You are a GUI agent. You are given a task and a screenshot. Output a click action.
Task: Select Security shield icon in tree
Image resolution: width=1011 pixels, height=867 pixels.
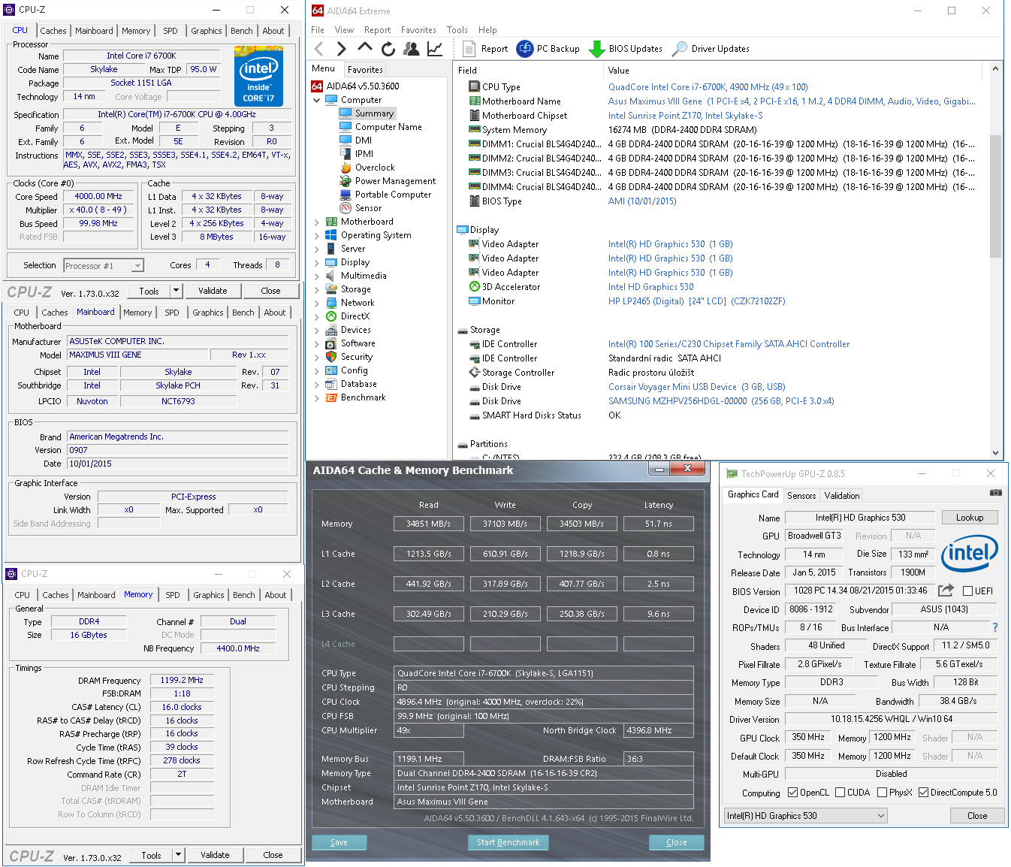[331, 357]
